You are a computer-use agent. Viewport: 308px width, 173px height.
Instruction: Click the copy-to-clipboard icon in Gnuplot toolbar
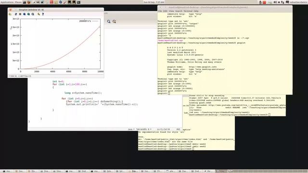10,14
